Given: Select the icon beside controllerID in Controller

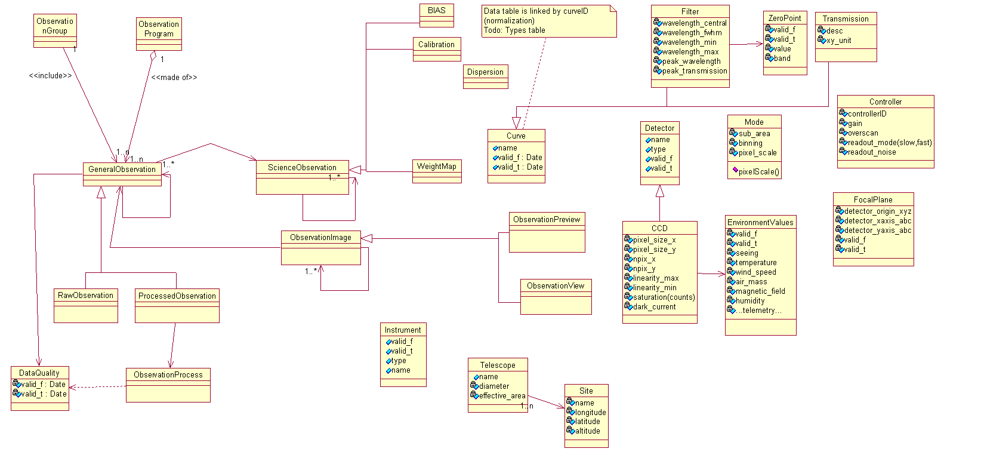Looking at the screenshot, I should pyautogui.click(x=843, y=113).
